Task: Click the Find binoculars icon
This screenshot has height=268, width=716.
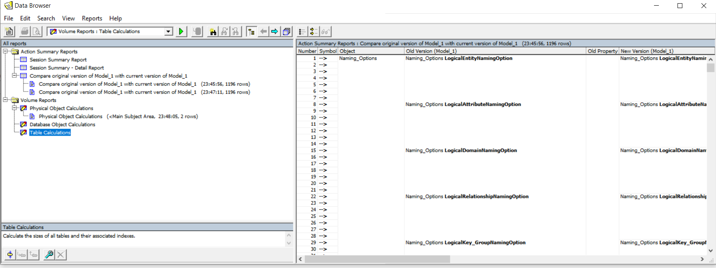Action: tap(213, 32)
